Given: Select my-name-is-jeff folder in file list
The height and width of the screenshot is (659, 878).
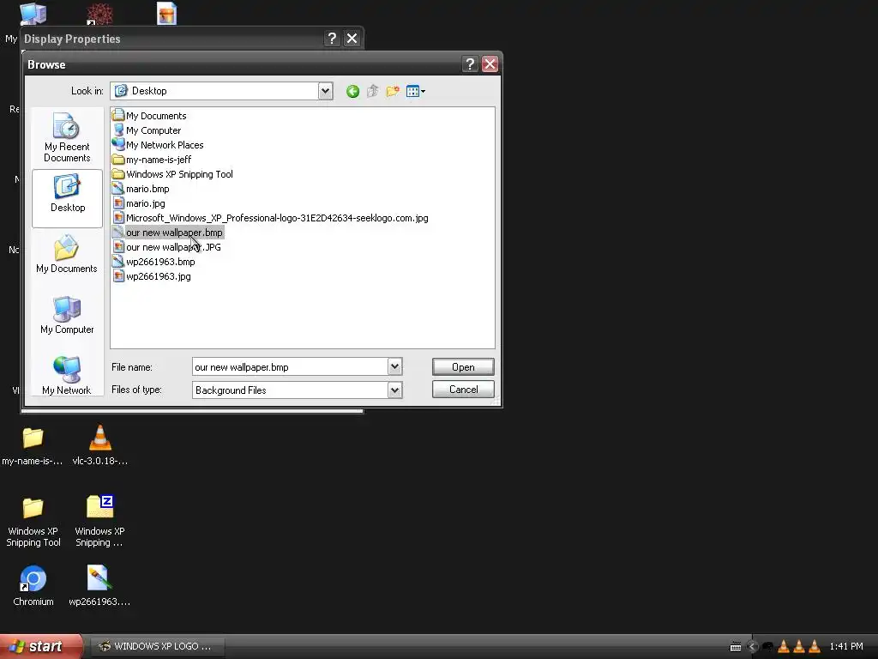Looking at the screenshot, I should [152, 159].
